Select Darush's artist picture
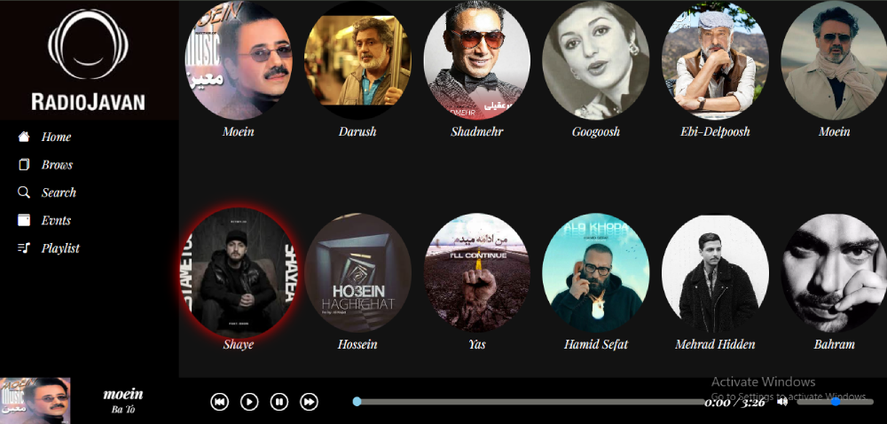Screen dimensions: 887x424 click(357, 60)
